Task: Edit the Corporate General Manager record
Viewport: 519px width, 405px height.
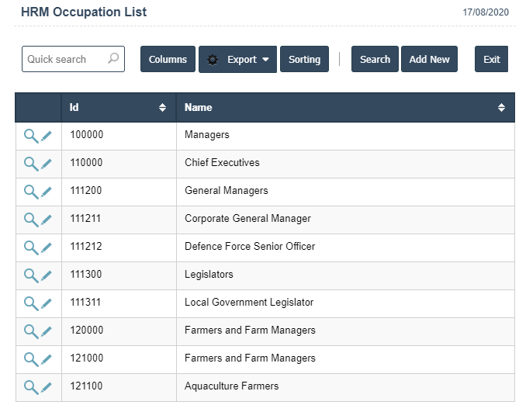Action: coord(47,220)
